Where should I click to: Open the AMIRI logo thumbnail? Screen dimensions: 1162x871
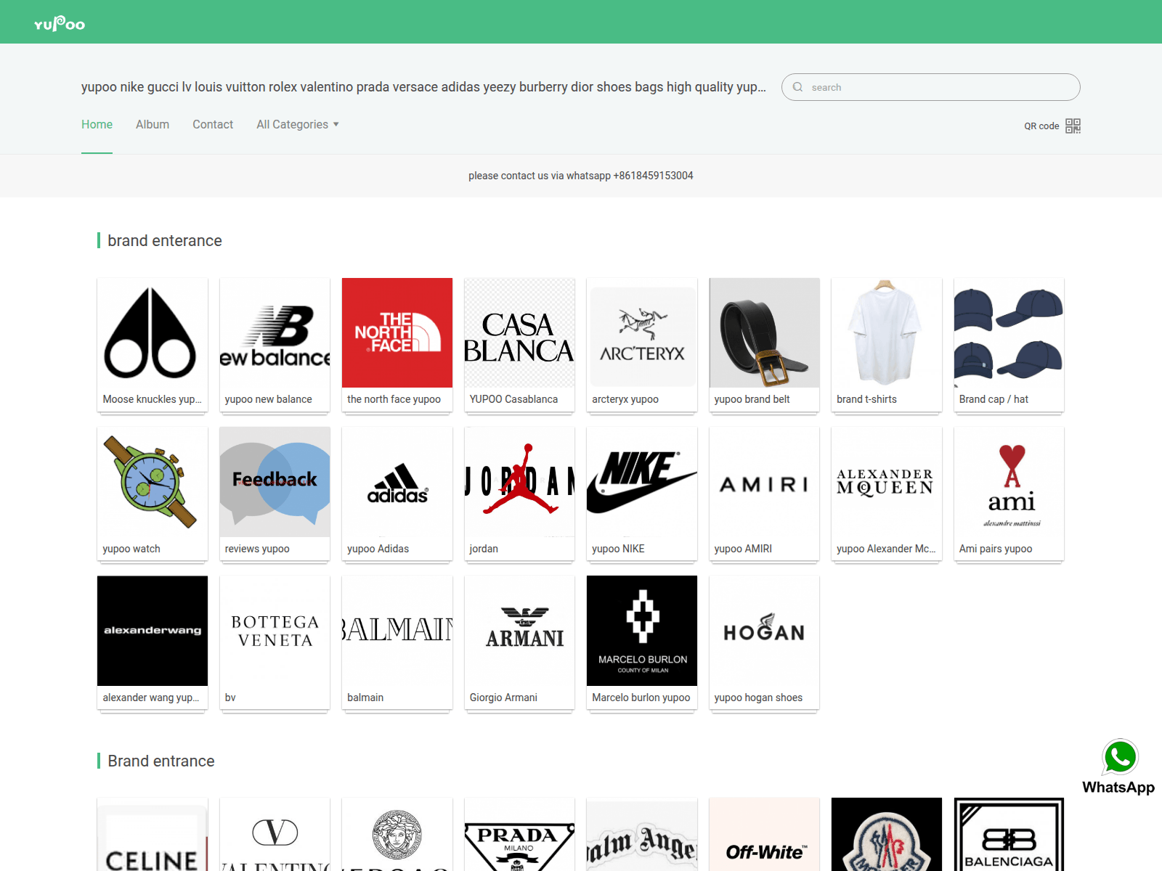764,482
